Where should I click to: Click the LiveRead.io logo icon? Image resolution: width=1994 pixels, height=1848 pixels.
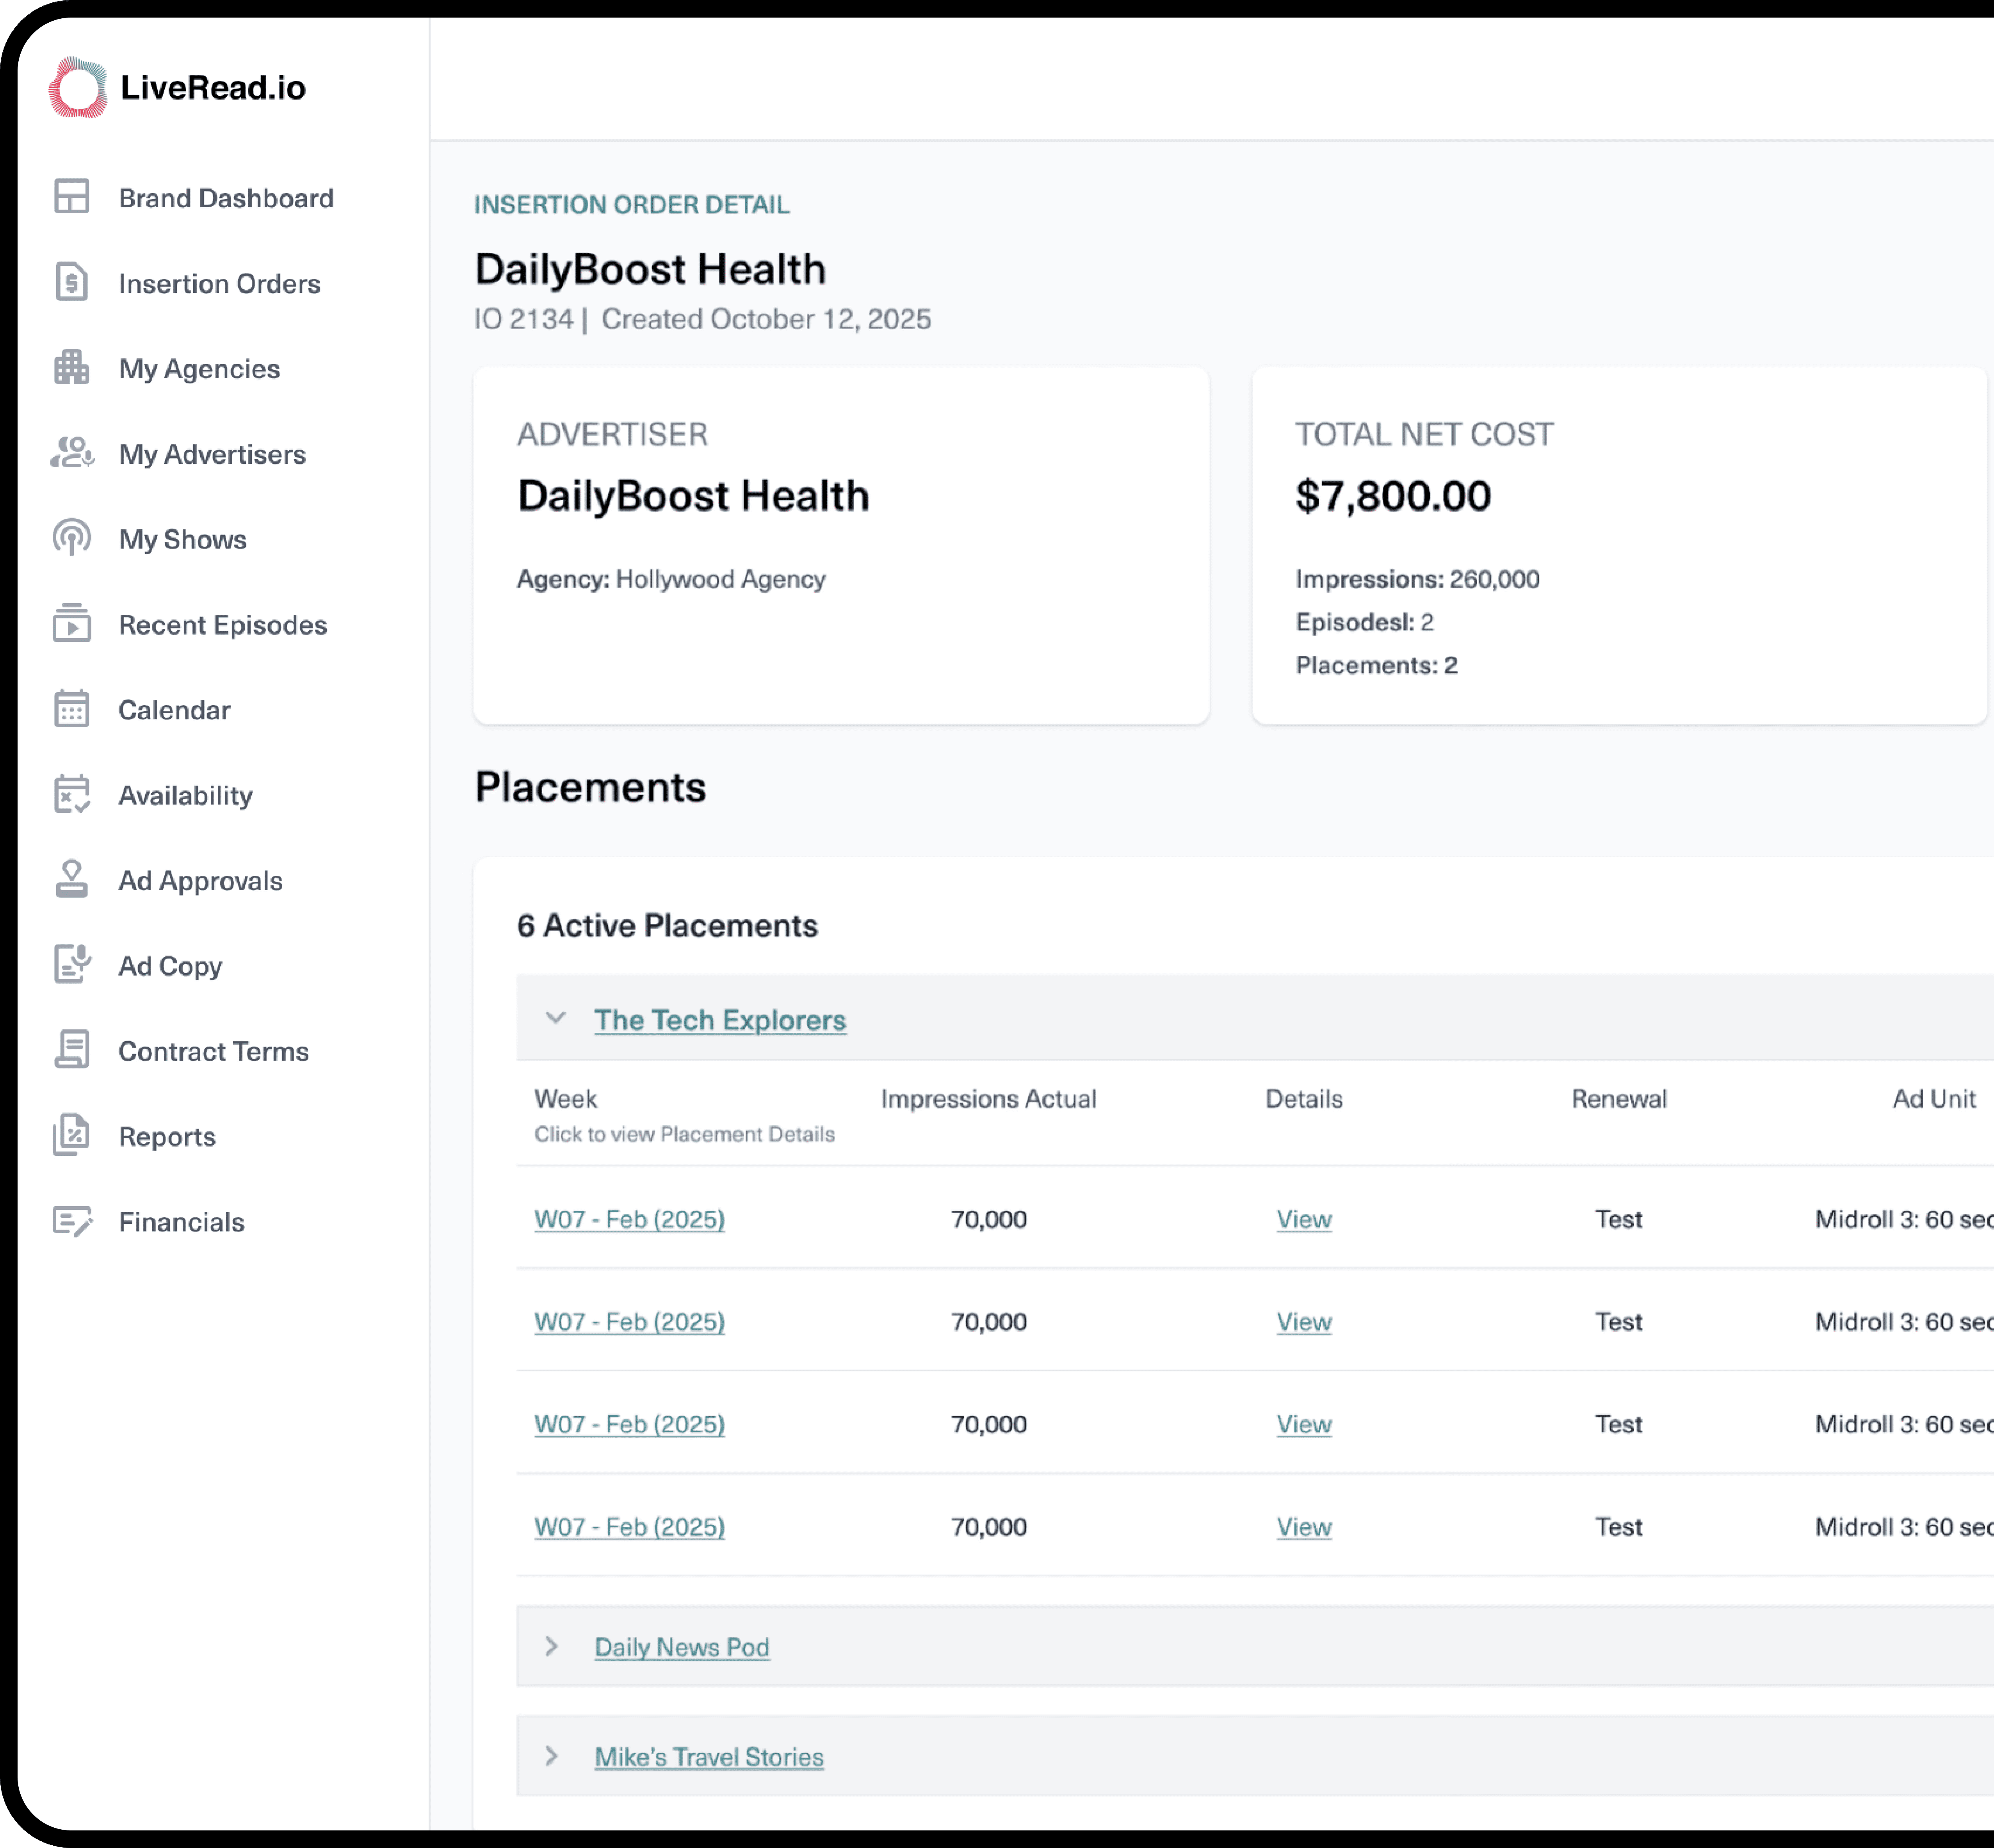tap(78, 88)
